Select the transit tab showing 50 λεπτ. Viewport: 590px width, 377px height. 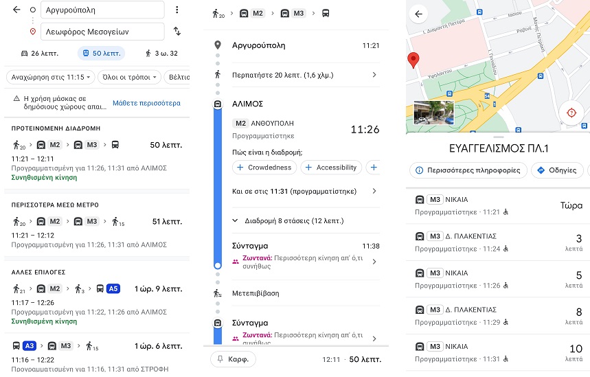tap(102, 54)
